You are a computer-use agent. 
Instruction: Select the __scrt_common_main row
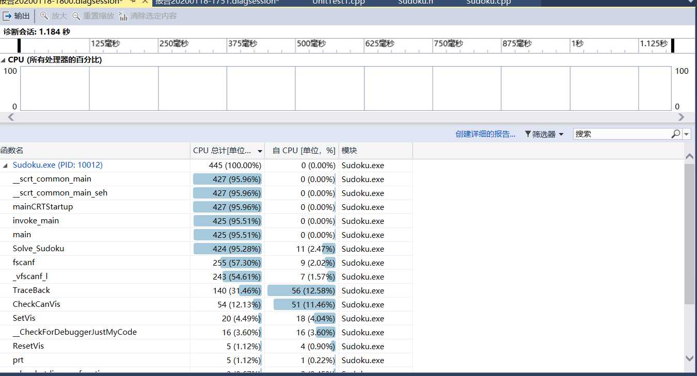pos(207,179)
